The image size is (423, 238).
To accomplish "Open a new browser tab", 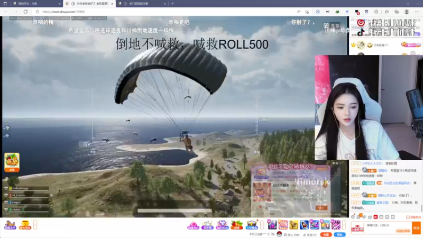I will 172,4.
